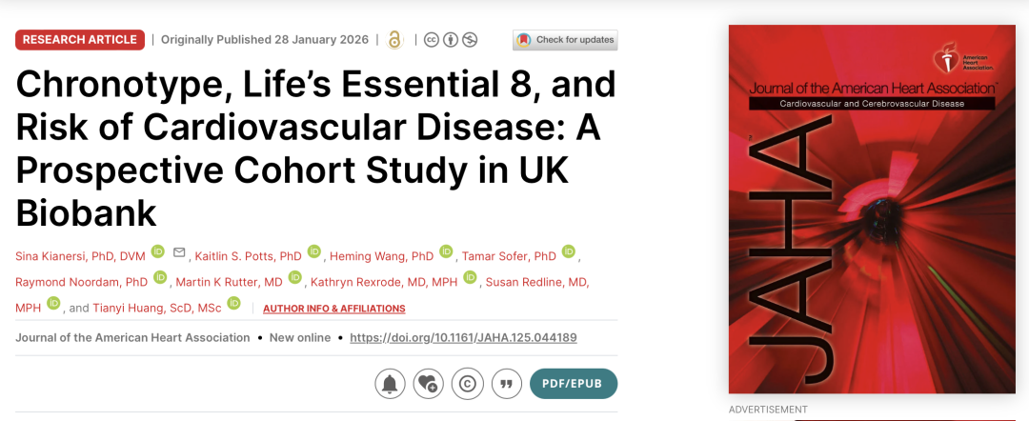Open ORCID icon beside Martin K Rutter
The width and height of the screenshot is (1029, 421).
[x=295, y=278]
